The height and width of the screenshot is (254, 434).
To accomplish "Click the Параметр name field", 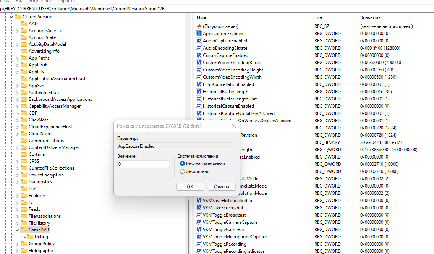I will tap(177, 146).
